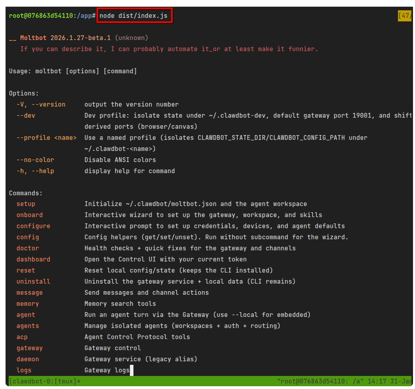
Task: Click the 'gateway' command name
Action: pos(30,348)
